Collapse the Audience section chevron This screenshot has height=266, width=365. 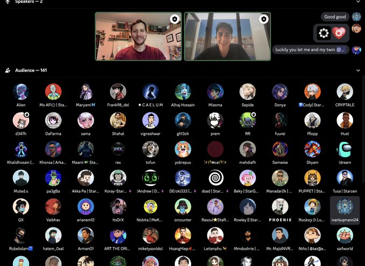(x=358, y=70)
